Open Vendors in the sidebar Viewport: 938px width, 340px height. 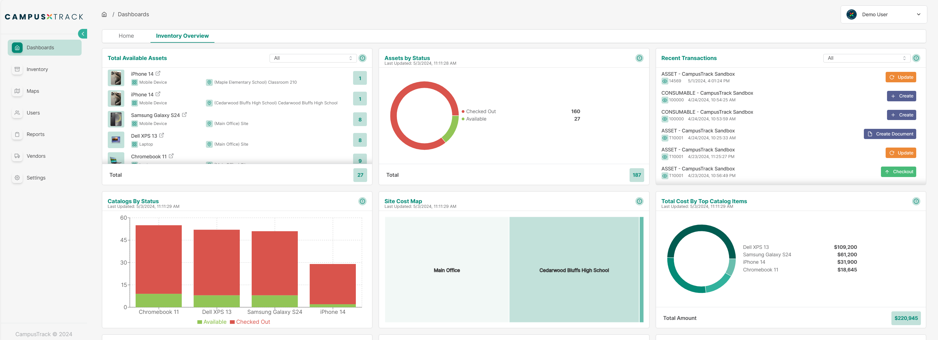pyautogui.click(x=36, y=156)
